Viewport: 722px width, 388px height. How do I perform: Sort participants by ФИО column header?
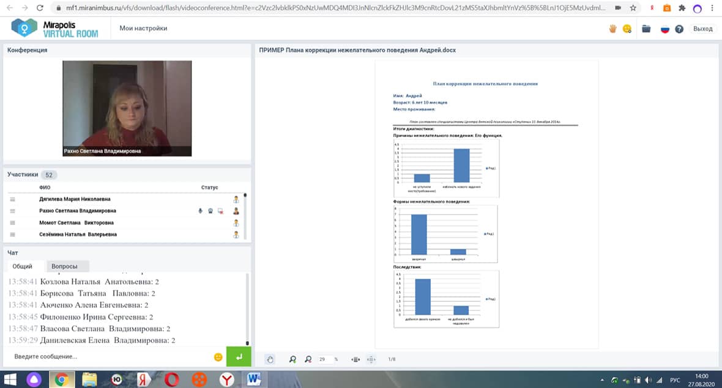45,188
